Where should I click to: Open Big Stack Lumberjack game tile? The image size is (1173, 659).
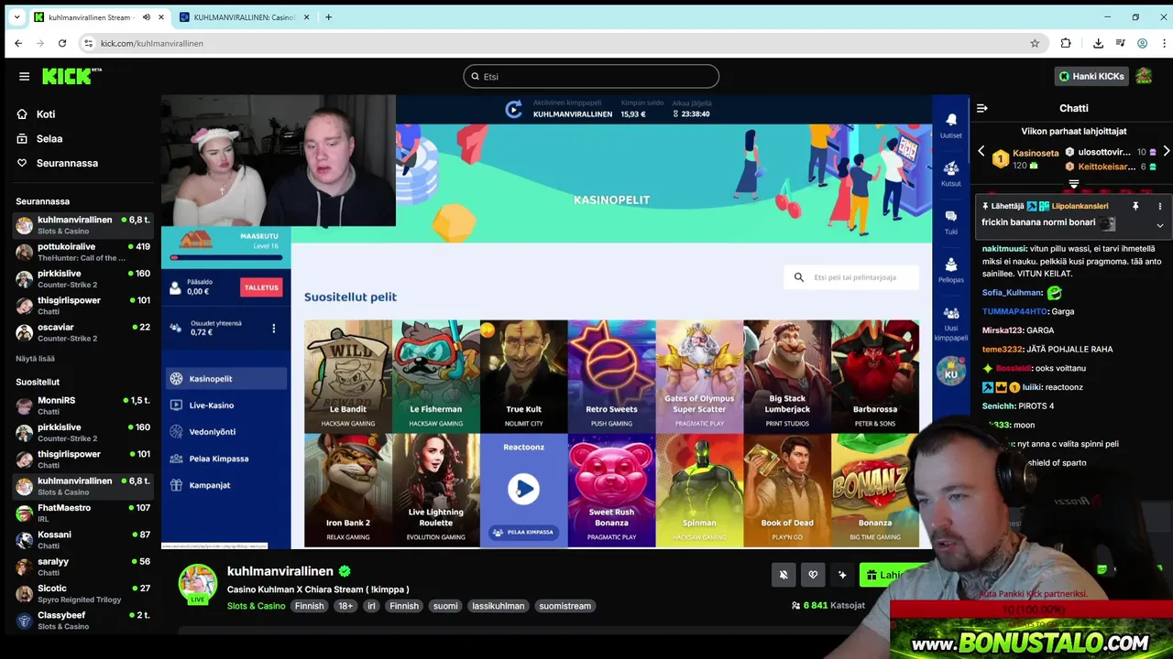(x=787, y=375)
